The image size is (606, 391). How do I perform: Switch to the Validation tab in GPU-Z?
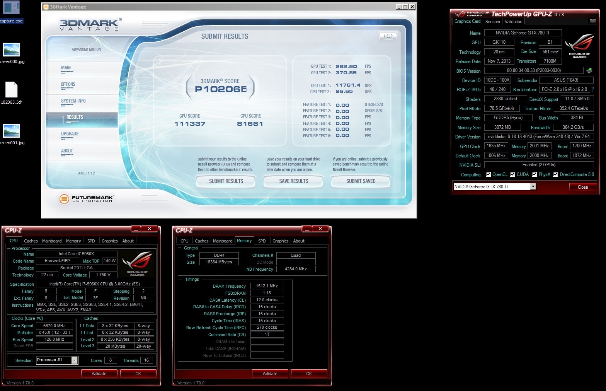click(513, 22)
